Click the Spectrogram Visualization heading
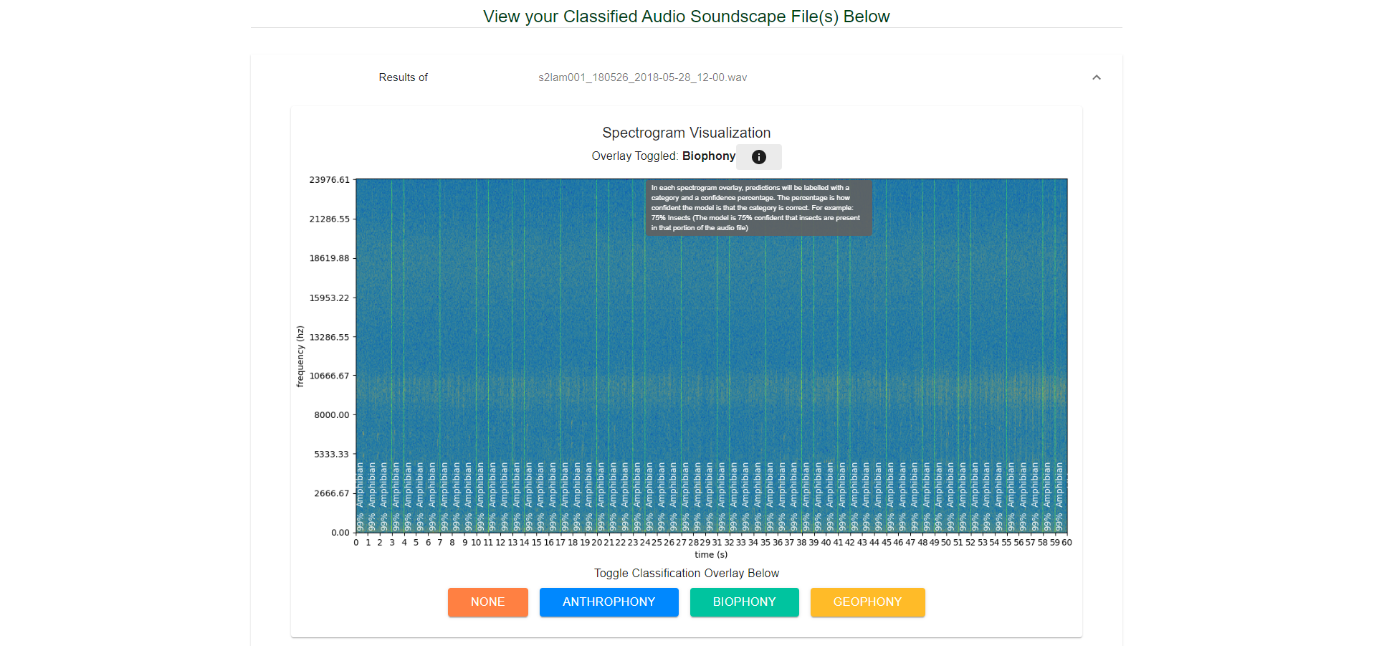 pyautogui.click(x=686, y=133)
